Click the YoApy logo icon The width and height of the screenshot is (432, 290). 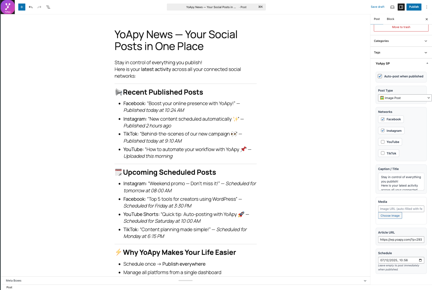coord(7,7)
